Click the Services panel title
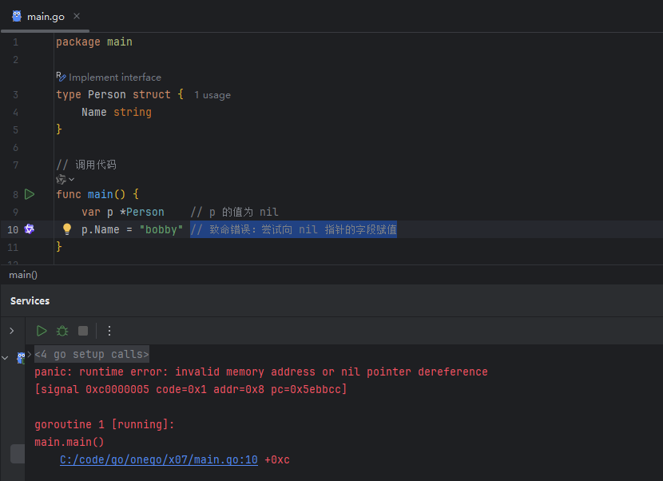663x481 pixels. [30, 300]
